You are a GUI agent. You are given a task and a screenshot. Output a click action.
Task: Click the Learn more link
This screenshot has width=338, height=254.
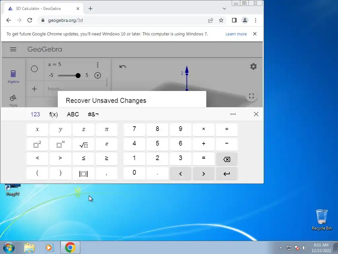click(x=236, y=34)
